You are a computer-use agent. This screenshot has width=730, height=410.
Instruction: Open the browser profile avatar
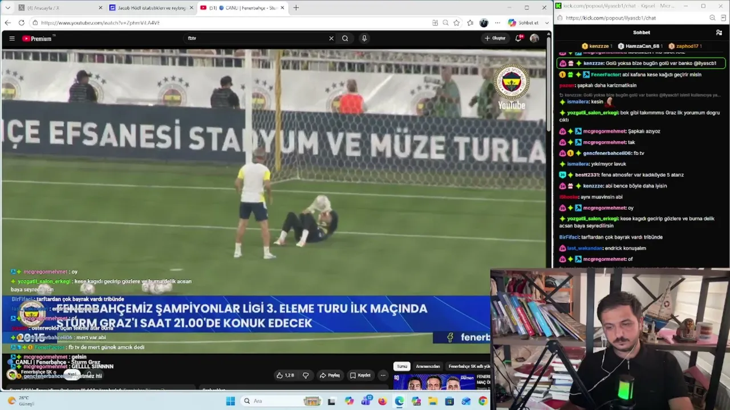coord(484,23)
